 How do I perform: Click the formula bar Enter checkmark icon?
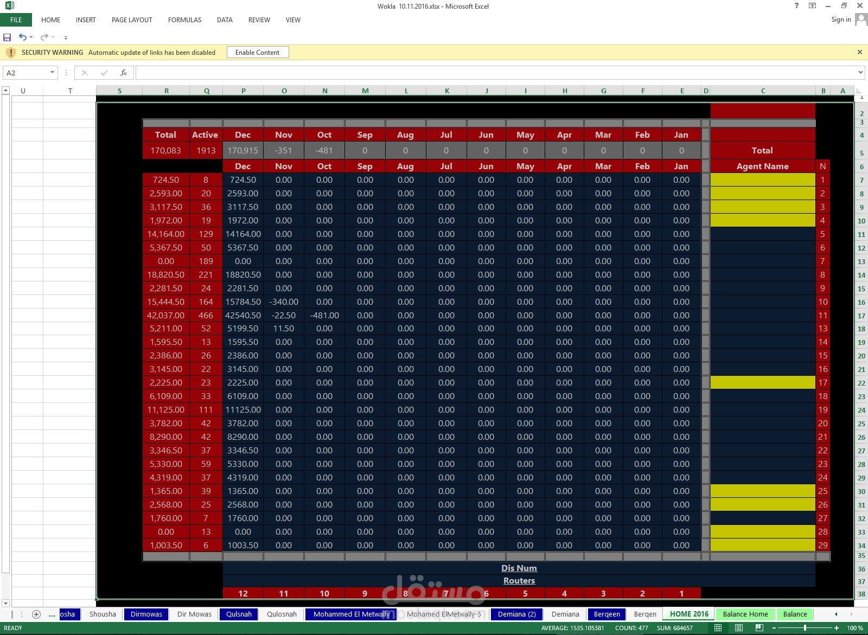coord(104,73)
